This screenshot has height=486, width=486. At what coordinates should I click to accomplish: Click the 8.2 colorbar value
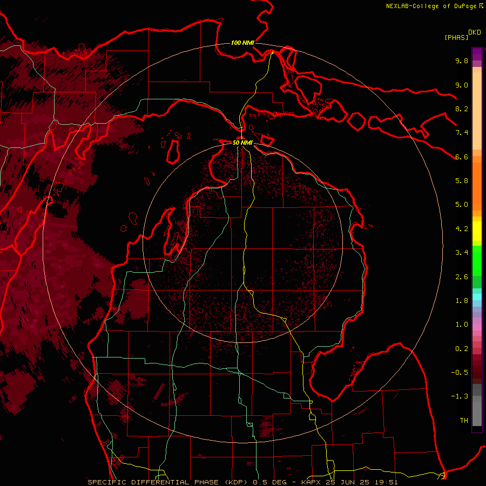(462, 109)
